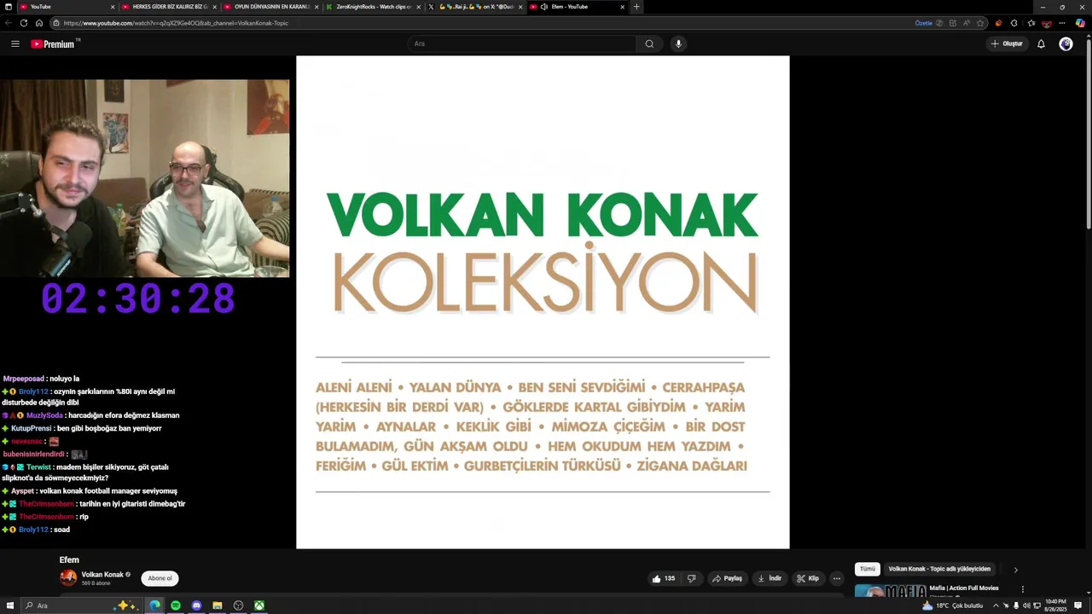Open Volkan Konak channel name link
Viewport: 1092px width, 614px height.
[x=102, y=575]
